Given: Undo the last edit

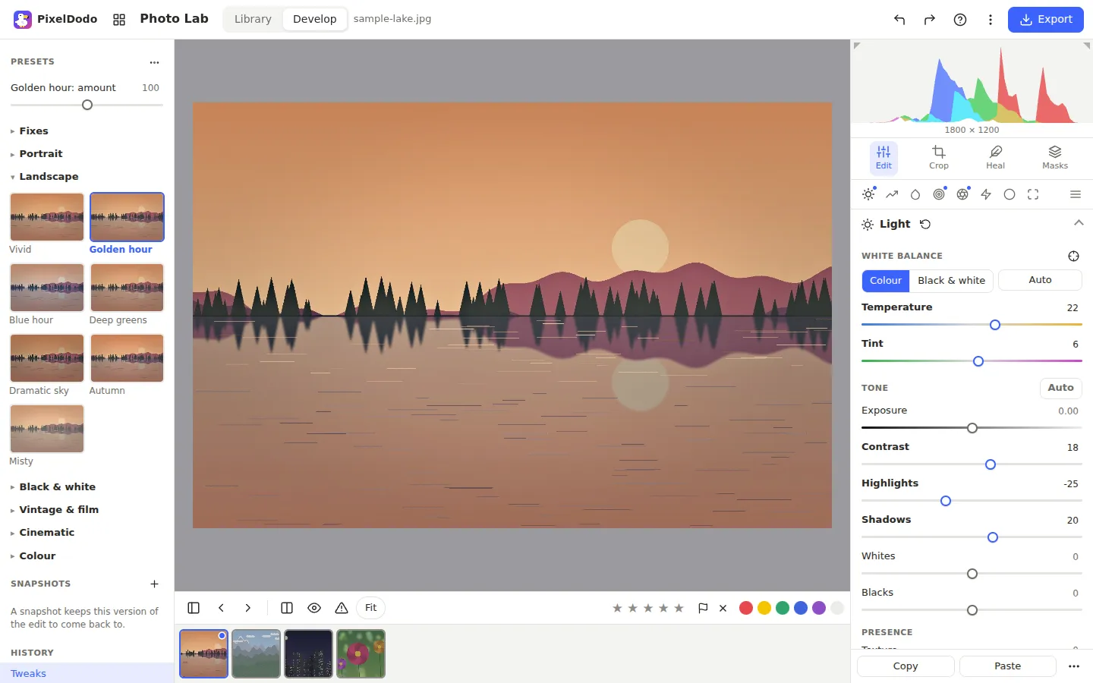Looking at the screenshot, I should point(899,20).
